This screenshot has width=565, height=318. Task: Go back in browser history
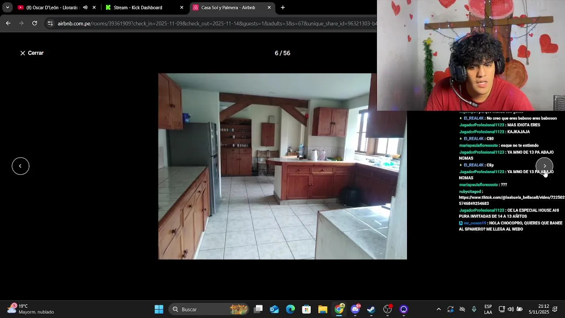pyautogui.click(x=8, y=23)
